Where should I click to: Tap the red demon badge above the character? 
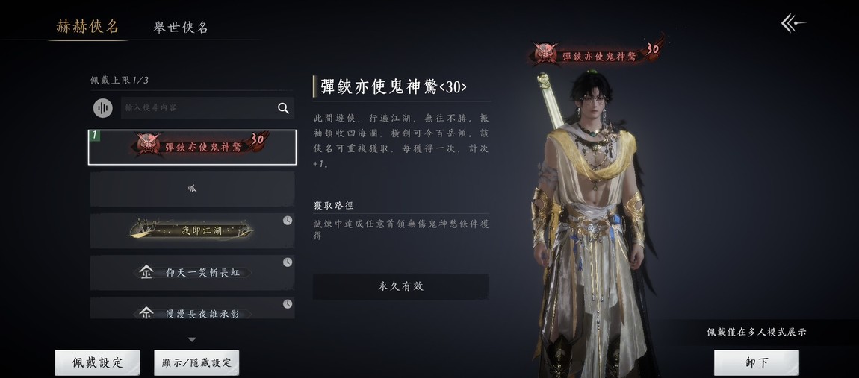[545, 54]
